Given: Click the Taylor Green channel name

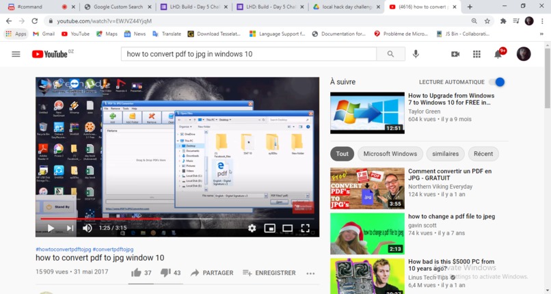Looking at the screenshot, I should 424,111.
